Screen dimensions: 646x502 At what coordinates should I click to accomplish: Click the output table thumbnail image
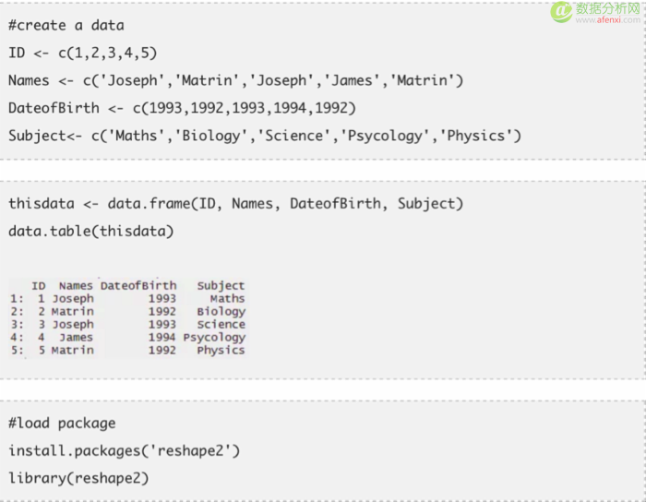tap(128, 317)
